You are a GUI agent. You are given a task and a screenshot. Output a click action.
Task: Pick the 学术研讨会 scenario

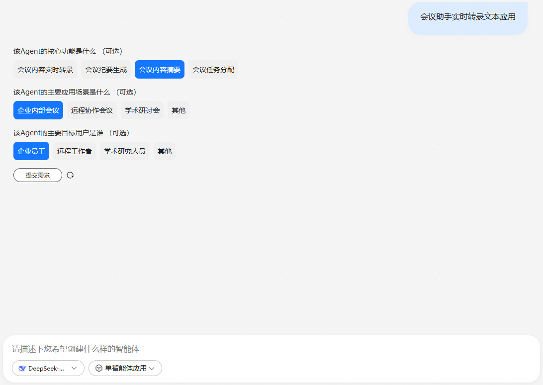142,110
